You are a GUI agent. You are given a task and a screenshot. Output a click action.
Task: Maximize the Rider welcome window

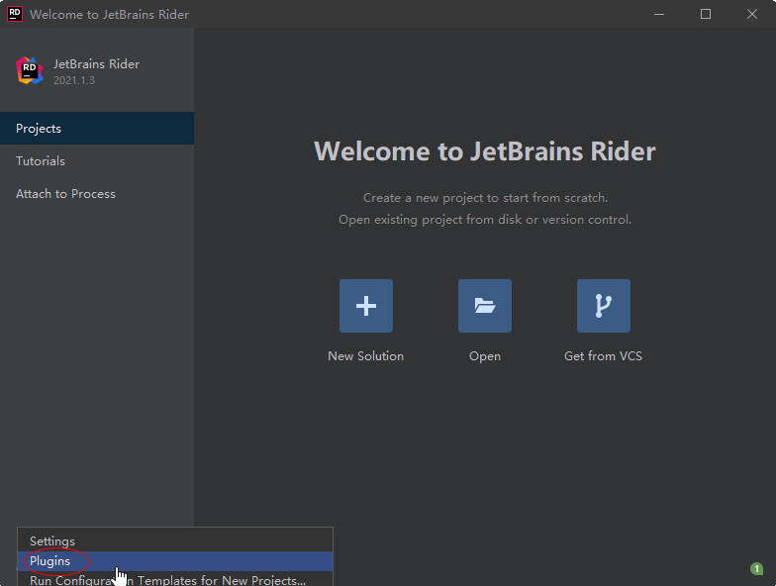click(x=706, y=14)
